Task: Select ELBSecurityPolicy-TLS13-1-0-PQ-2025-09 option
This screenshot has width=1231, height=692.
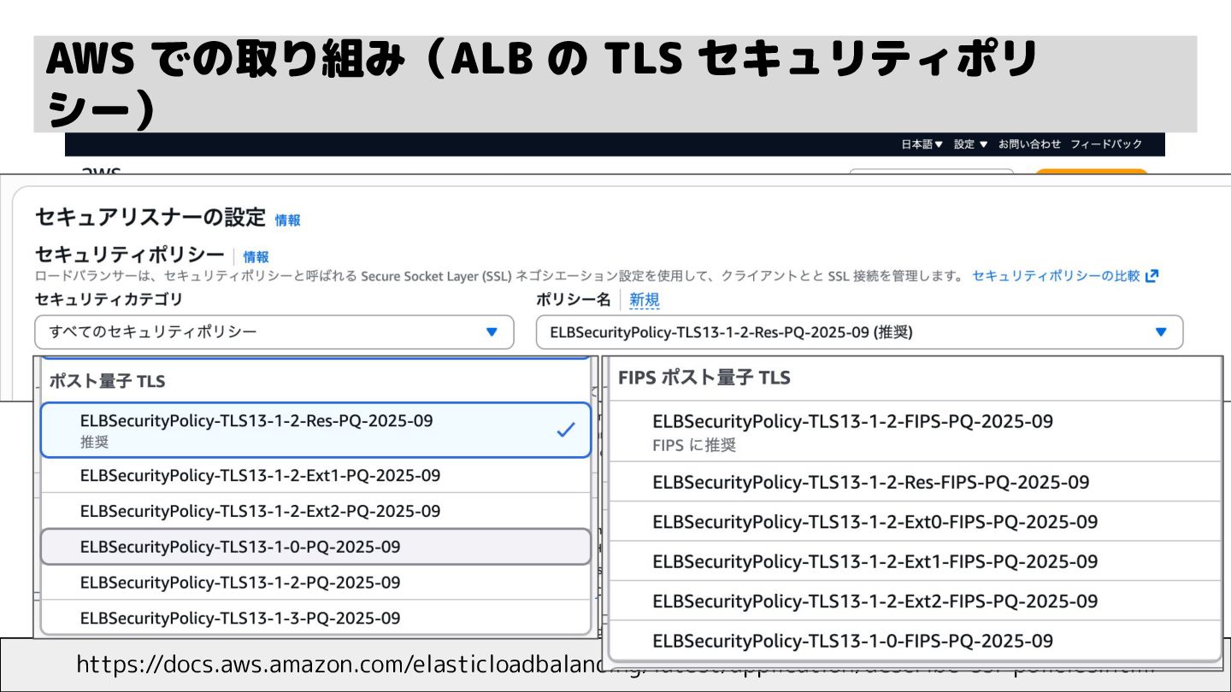Action: pyautogui.click(x=315, y=547)
